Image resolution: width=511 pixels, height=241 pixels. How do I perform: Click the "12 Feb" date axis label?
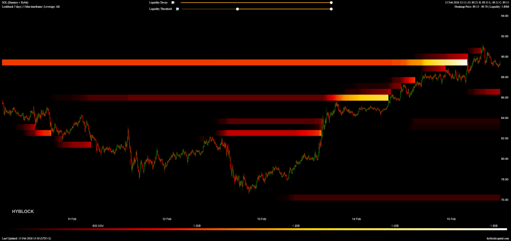(167, 219)
